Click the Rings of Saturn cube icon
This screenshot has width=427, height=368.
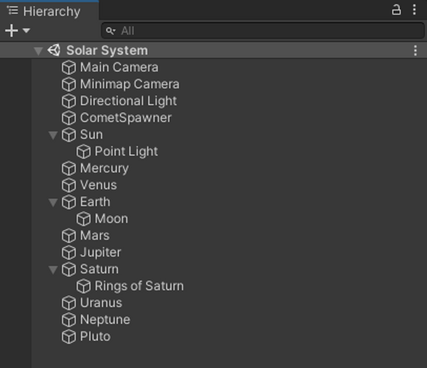point(83,286)
